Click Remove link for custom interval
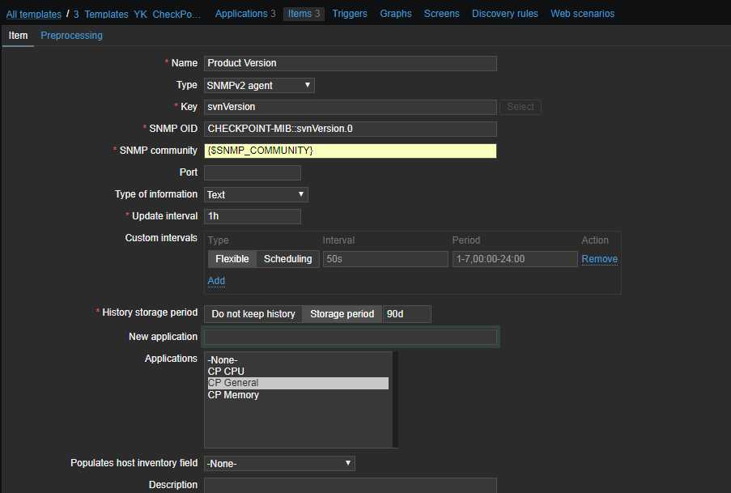Screen dimensions: 731x493 tap(599, 259)
